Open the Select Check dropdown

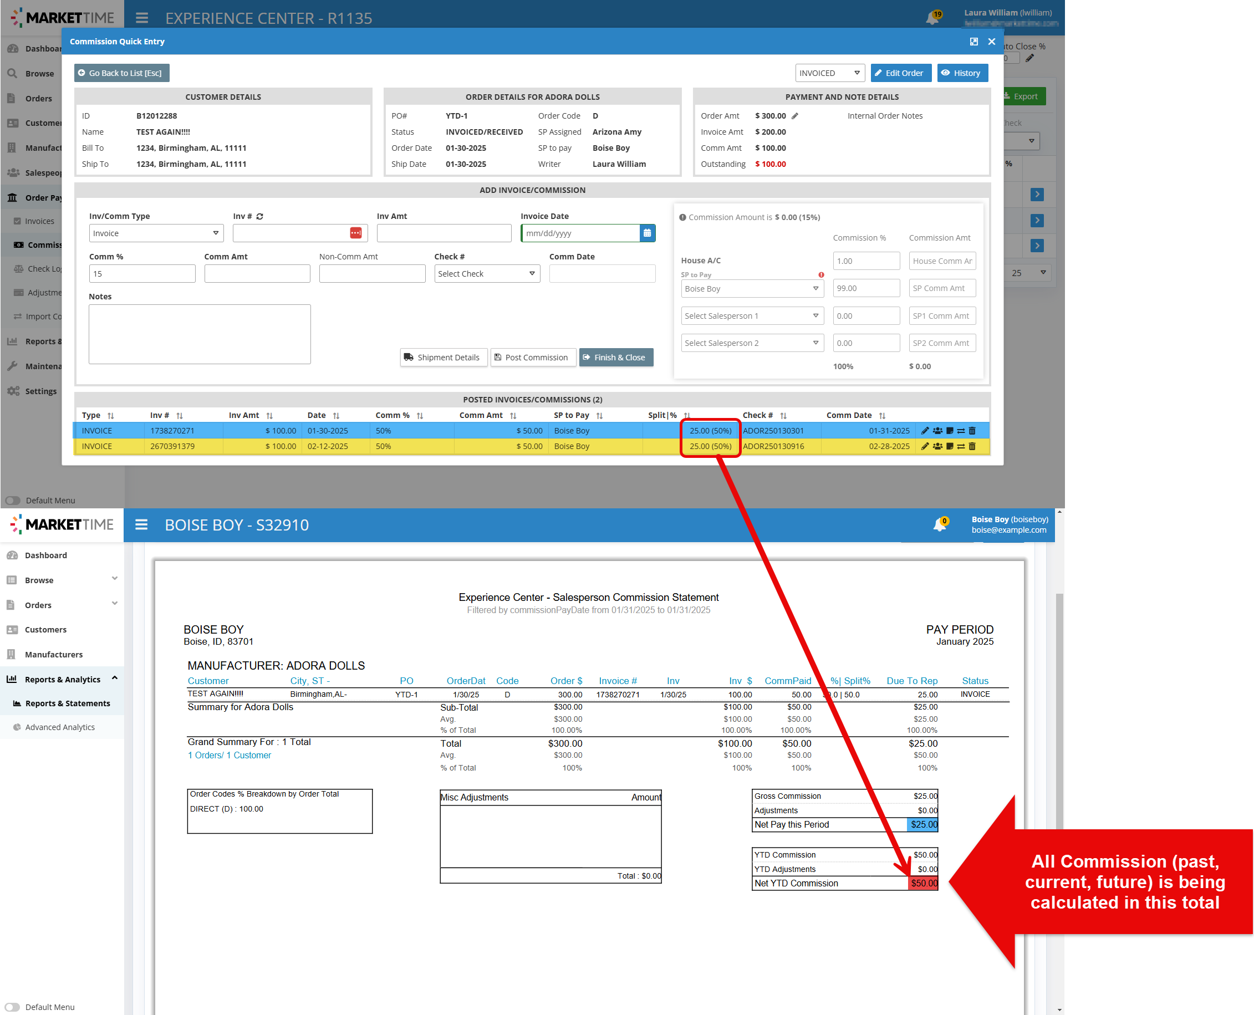tap(487, 274)
